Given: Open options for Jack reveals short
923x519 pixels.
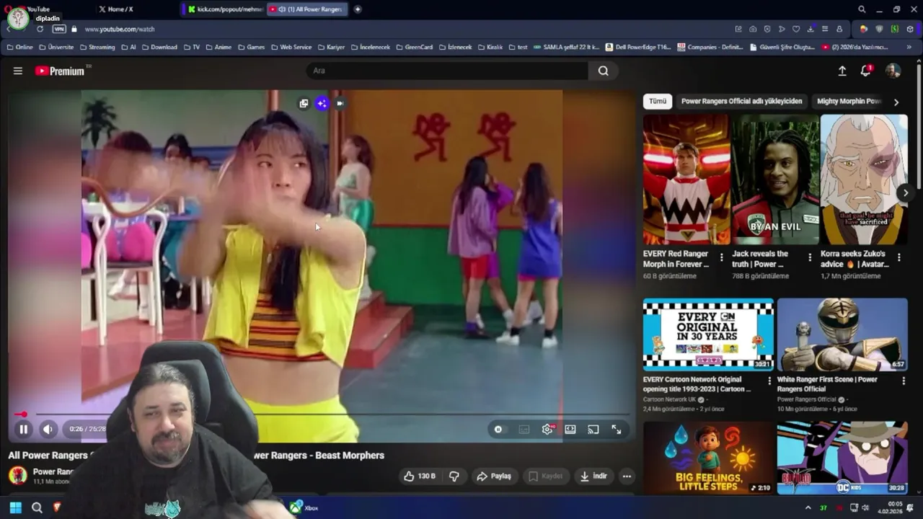Looking at the screenshot, I should [x=810, y=257].
